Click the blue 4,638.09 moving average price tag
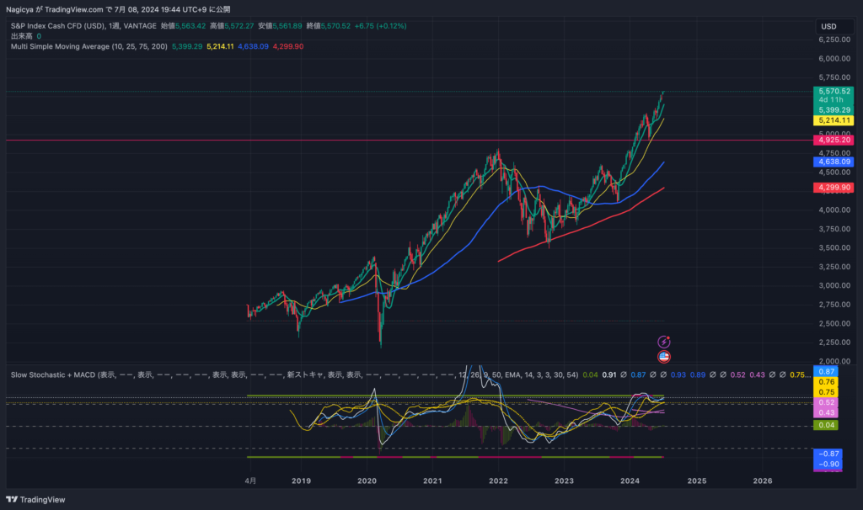The image size is (863, 510). pos(834,162)
